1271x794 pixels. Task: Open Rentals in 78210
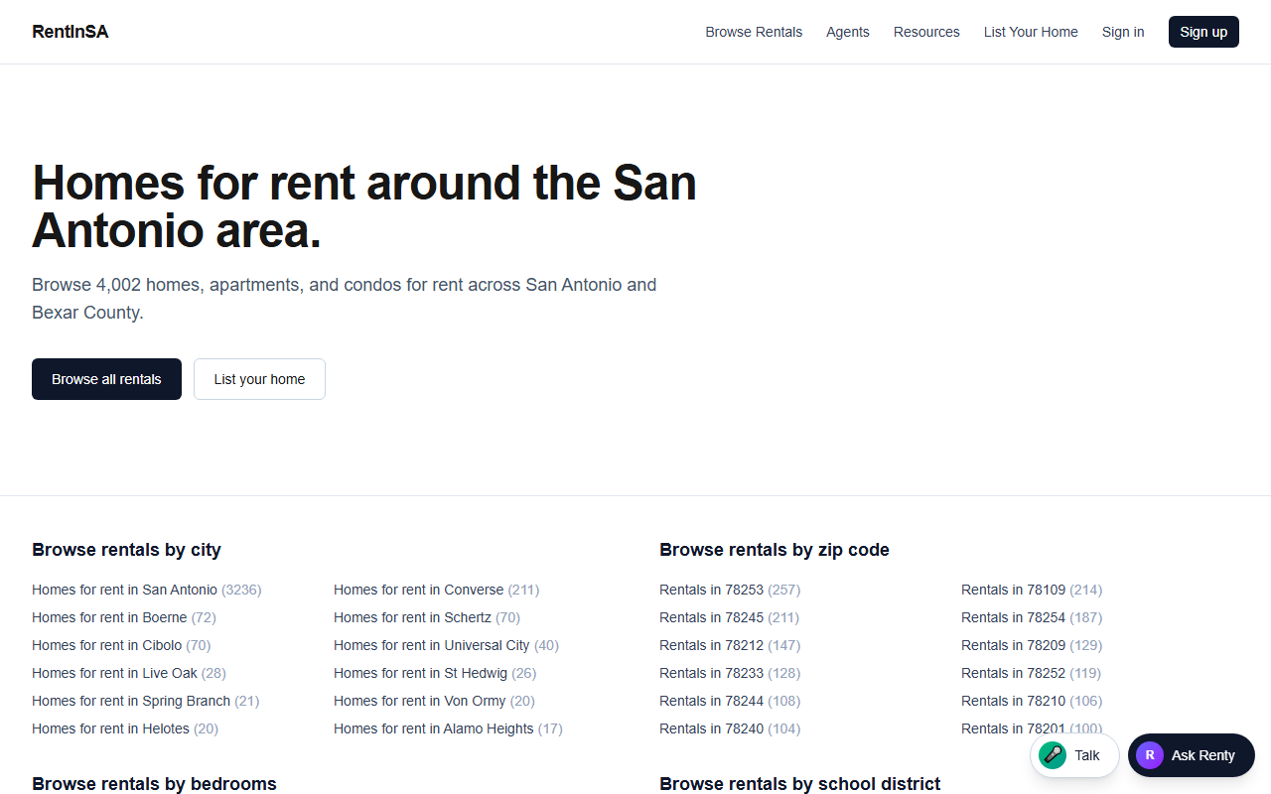[1032, 701]
